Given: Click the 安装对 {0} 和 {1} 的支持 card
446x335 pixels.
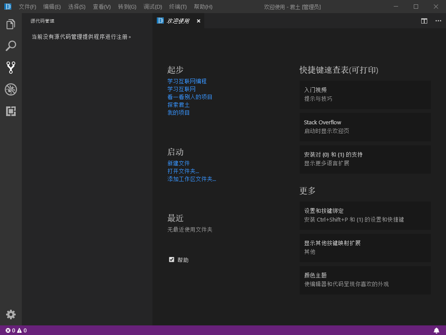Looking at the screenshot, I should [365, 159].
